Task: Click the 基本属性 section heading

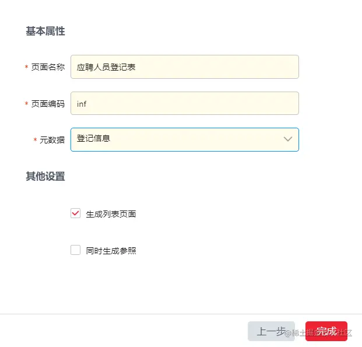Action: 45,31
